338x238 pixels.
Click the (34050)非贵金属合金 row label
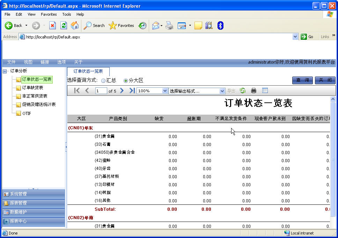point(115,152)
